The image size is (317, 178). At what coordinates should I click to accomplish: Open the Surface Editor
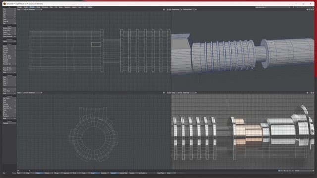[9, 28]
